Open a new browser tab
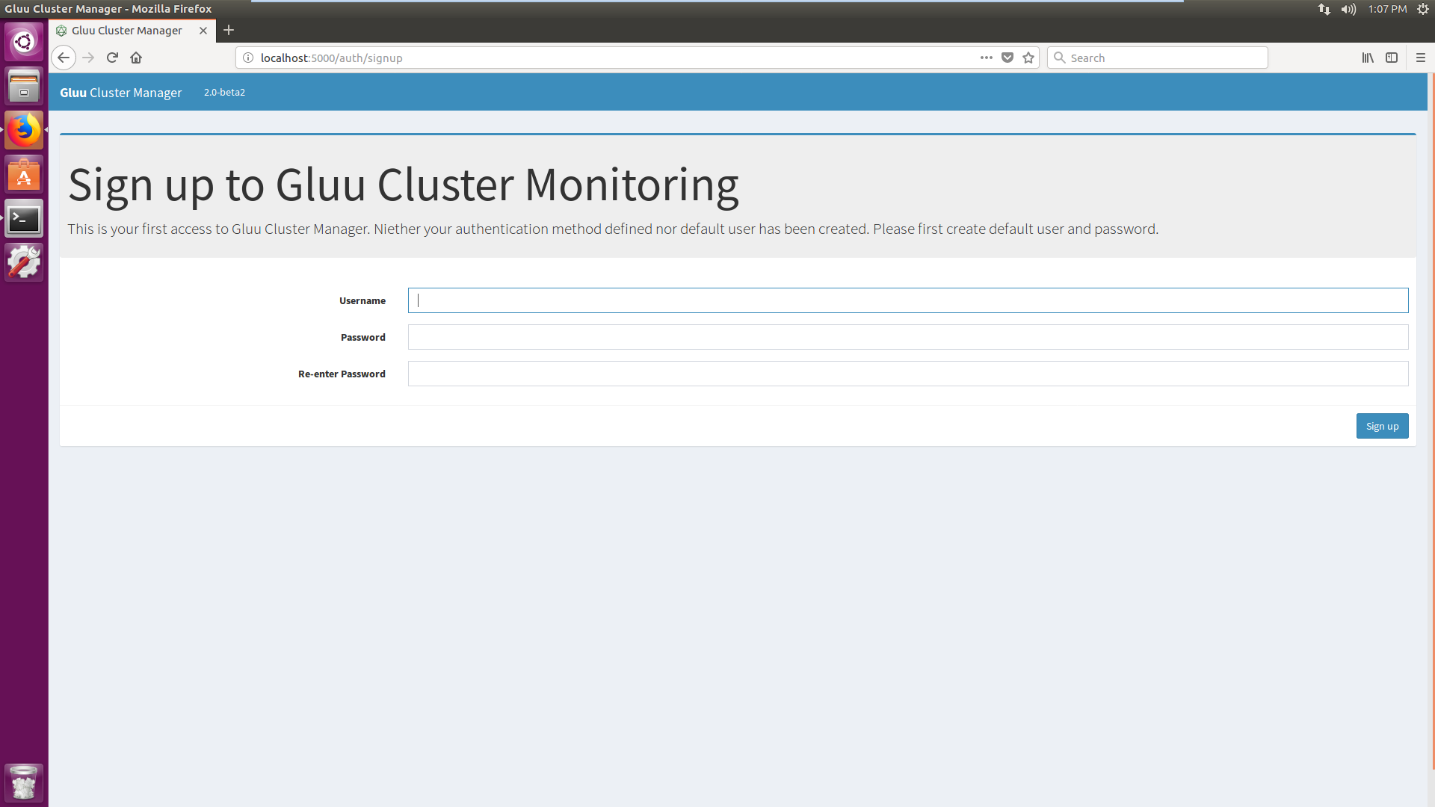The image size is (1435, 807). 229,30
